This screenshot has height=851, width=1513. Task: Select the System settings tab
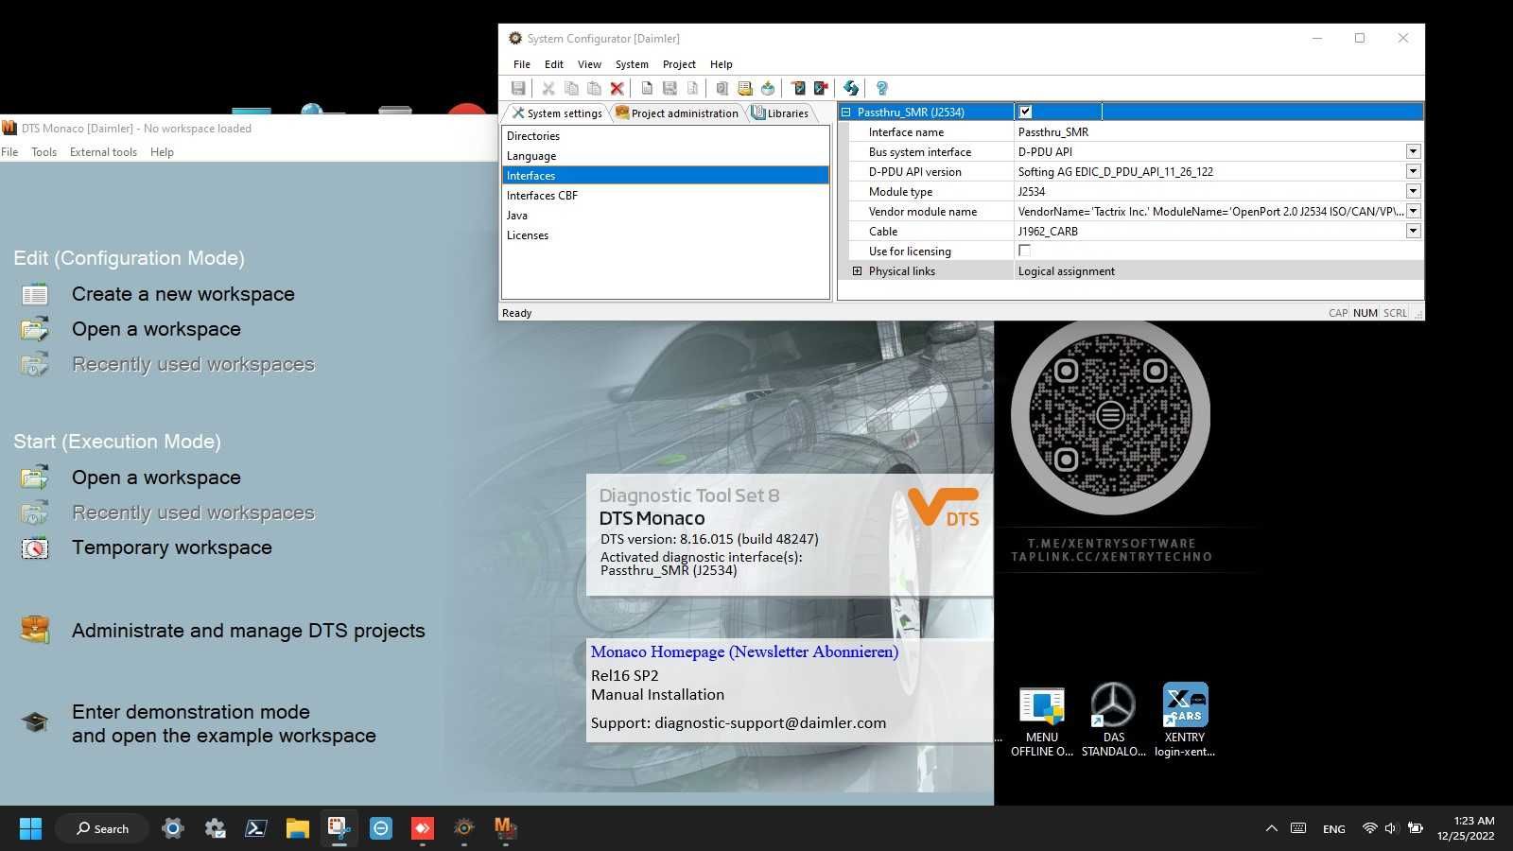point(557,113)
